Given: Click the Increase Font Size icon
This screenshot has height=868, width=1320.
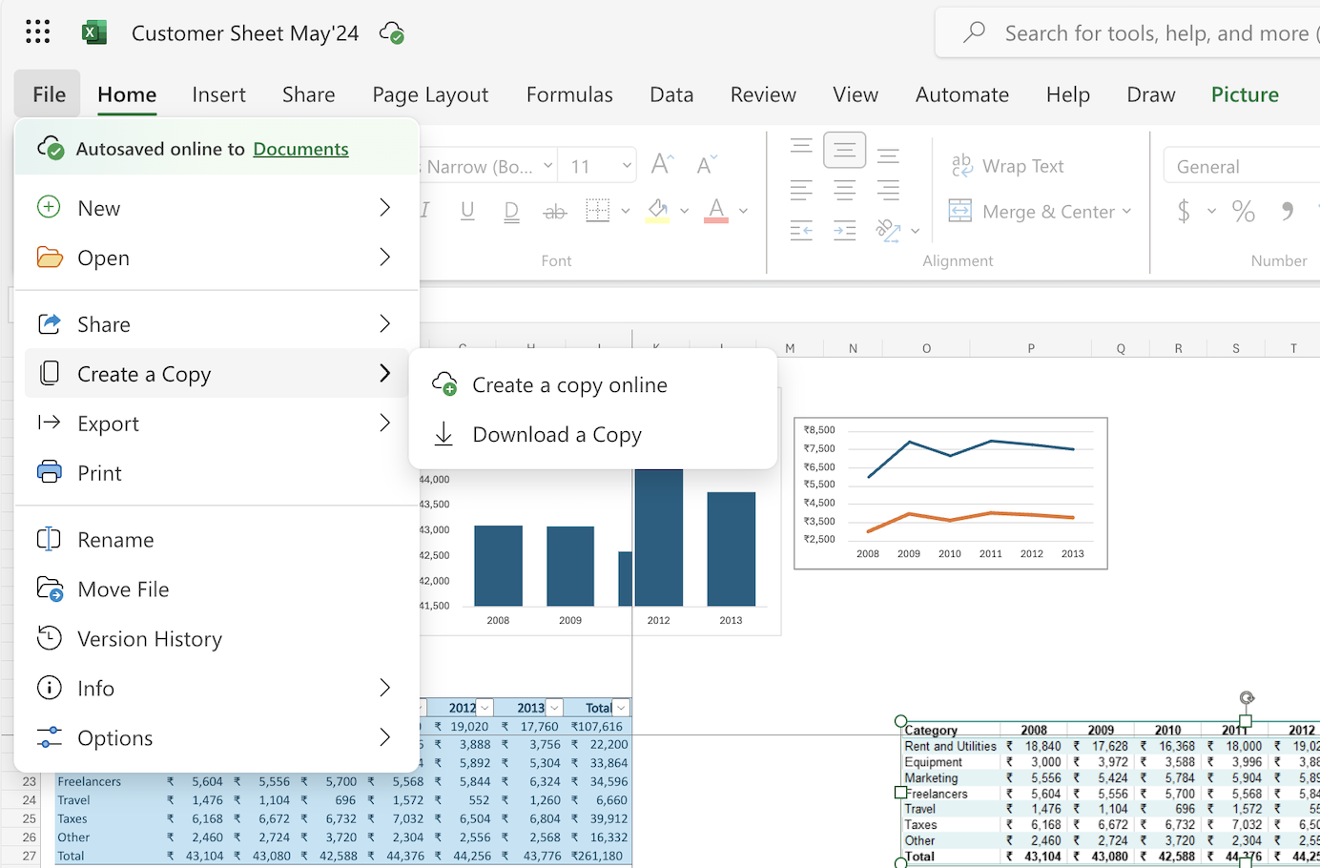Looking at the screenshot, I should [662, 165].
